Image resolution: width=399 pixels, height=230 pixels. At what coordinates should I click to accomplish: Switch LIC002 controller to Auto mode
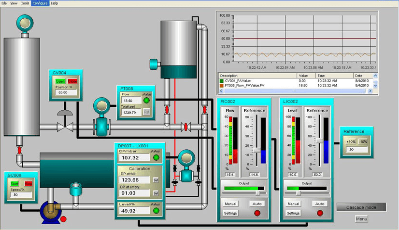click(x=320, y=204)
